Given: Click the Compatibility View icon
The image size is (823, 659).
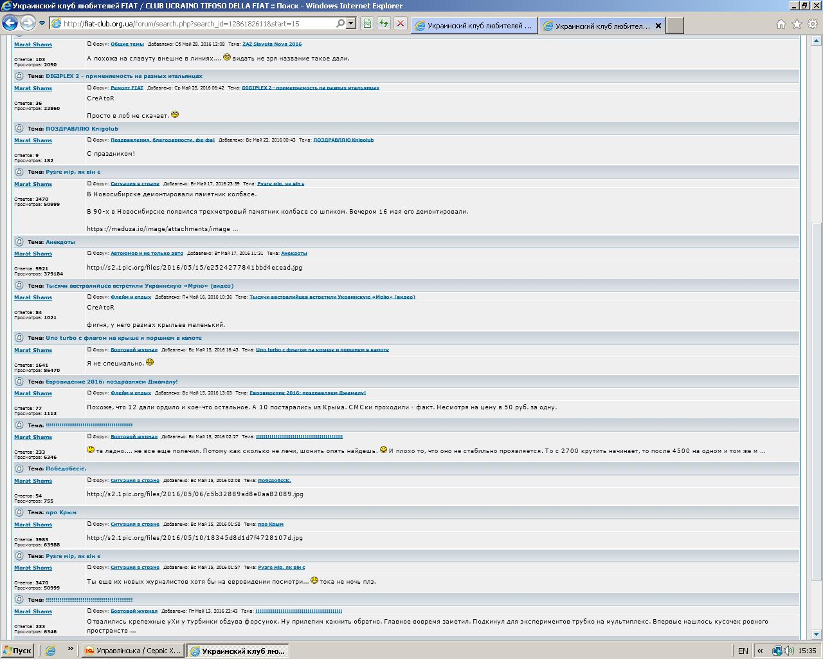Looking at the screenshot, I should tap(367, 23).
